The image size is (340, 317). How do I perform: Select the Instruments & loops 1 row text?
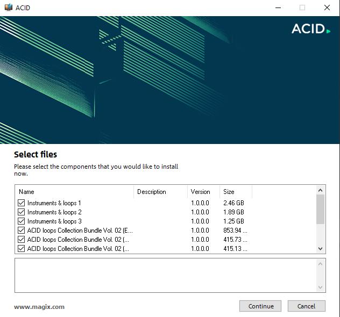[54, 203]
